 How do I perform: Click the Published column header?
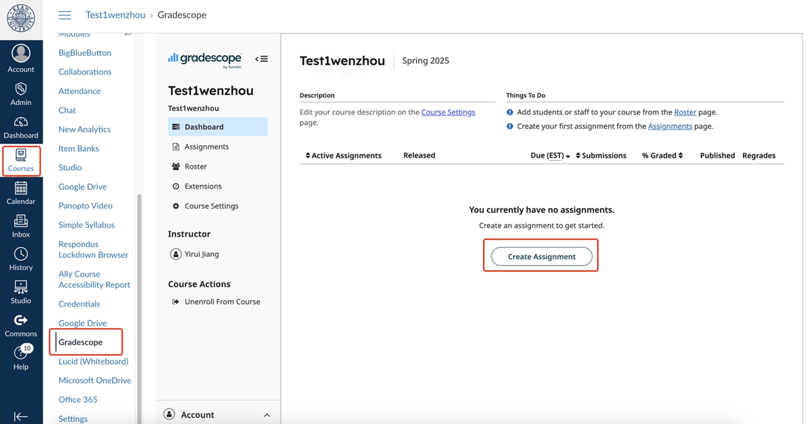point(717,155)
